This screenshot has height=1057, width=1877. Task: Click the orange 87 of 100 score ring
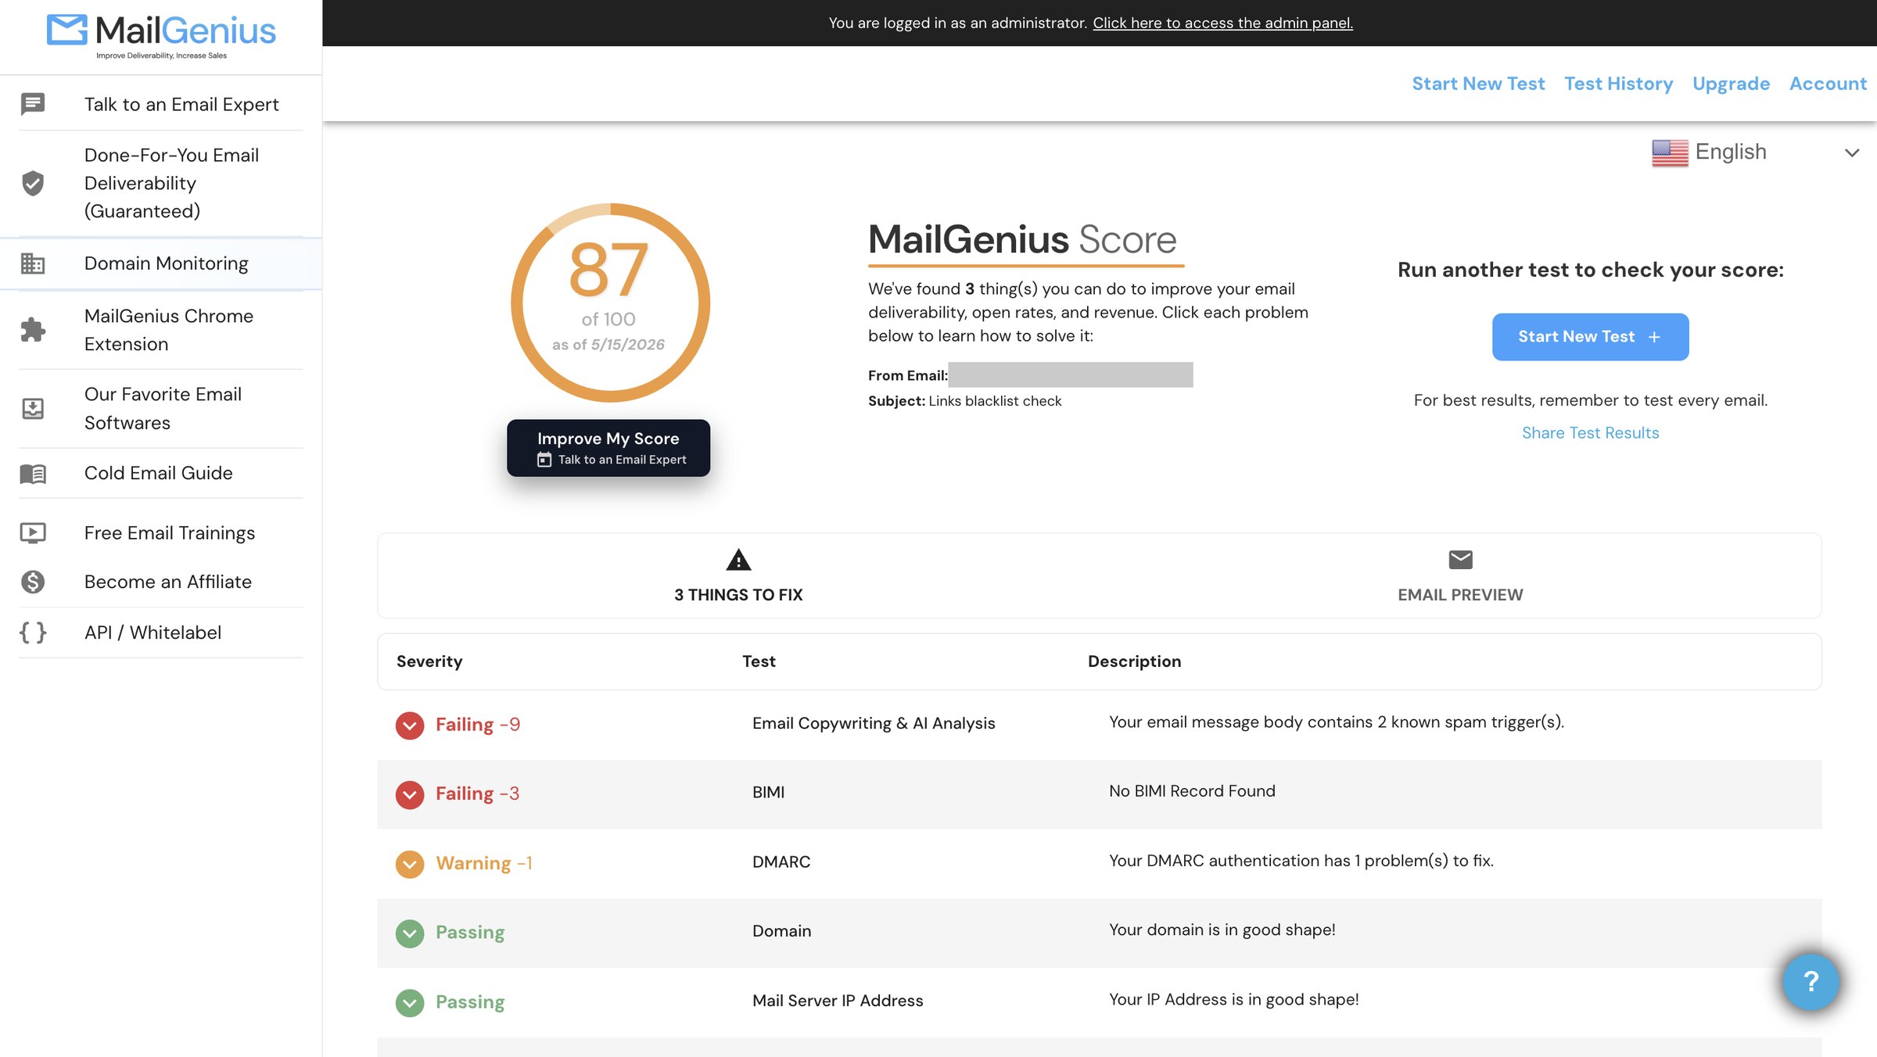point(610,303)
